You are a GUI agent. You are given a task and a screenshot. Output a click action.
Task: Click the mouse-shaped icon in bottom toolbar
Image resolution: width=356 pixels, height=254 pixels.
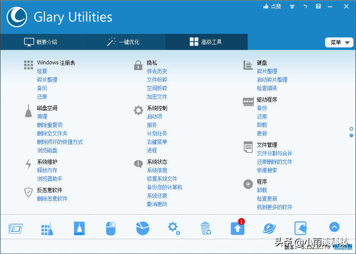(x=110, y=228)
